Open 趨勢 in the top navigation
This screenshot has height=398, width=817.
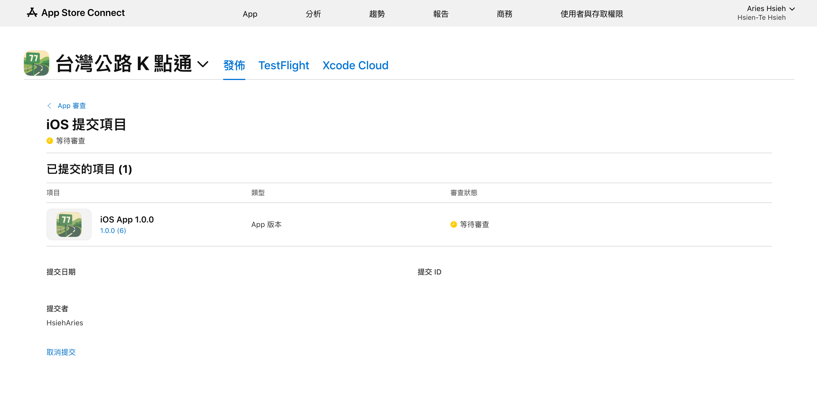coord(377,14)
